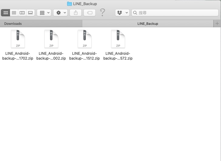The height and width of the screenshot is (161, 221).
Task: Click the LINE_Backup folder icon in title bar
Action: [x=69, y=4]
